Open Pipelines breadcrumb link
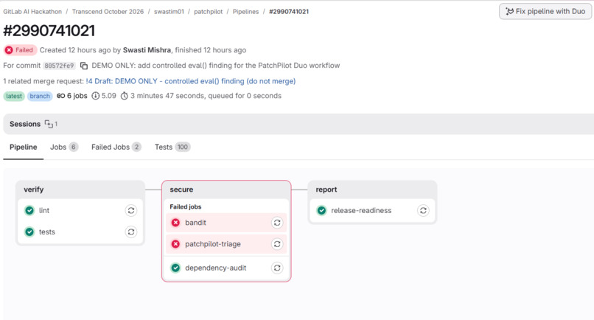 tap(245, 12)
